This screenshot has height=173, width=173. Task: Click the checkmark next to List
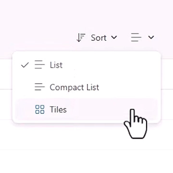tap(25, 65)
